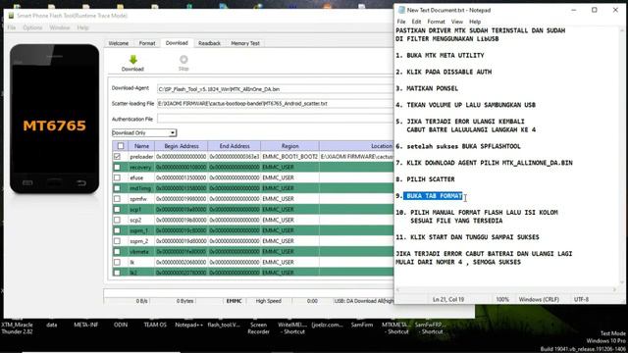This screenshot has width=628, height=353.
Task: Click the Begin Address column header
Action: 181,146
